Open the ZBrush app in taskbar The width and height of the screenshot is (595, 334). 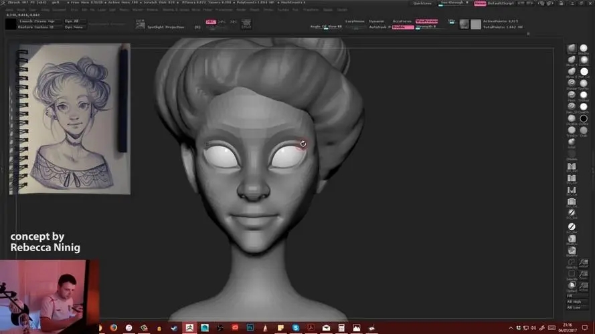pos(189,327)
